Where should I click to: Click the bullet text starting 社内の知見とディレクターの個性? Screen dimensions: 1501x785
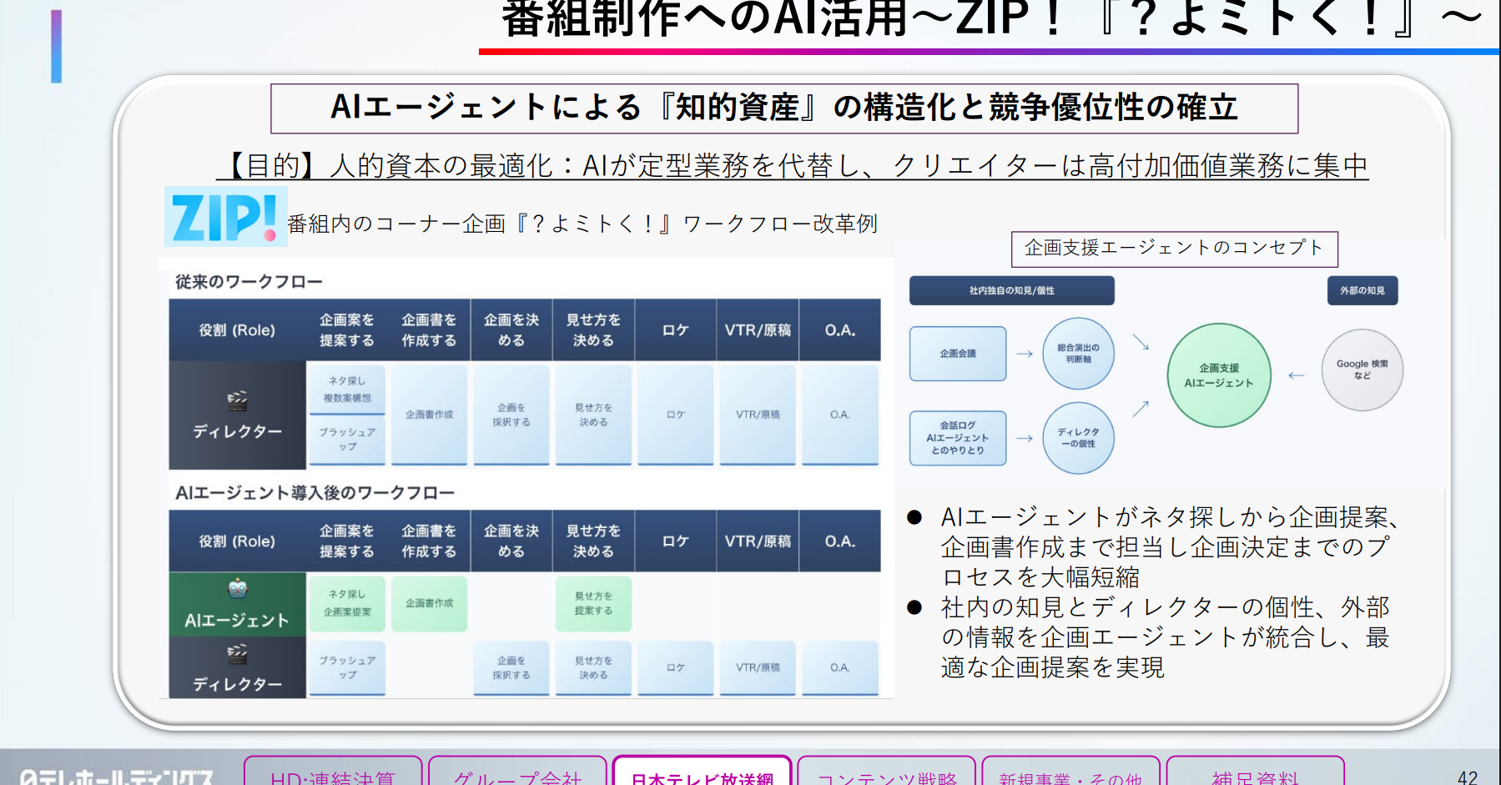pyautogui.click(x=1165, y=637)
